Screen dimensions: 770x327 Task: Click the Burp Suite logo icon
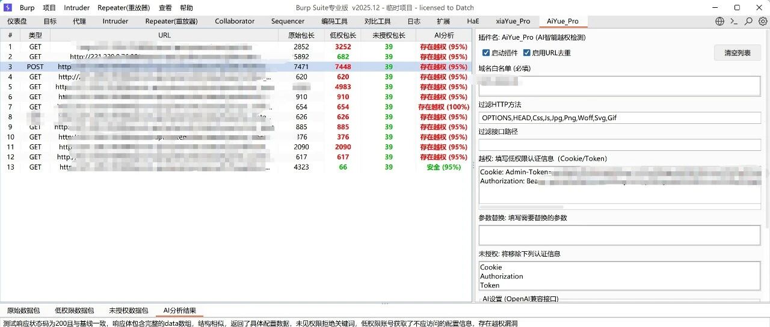click(8, 8)
